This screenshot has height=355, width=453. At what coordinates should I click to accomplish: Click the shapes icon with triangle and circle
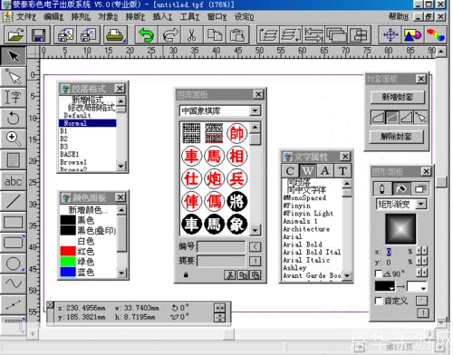coord(412,35)
